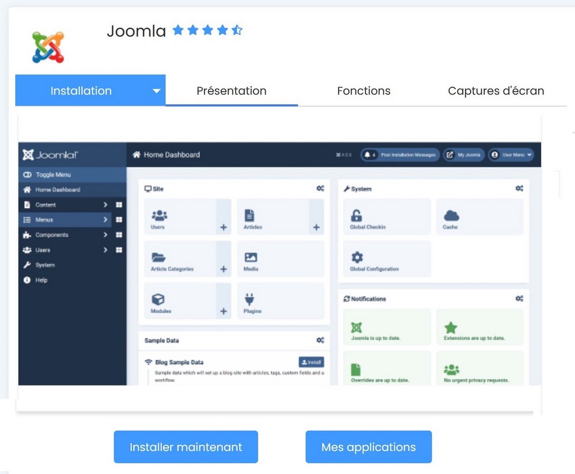
Task: Open the Global Configuration gear icon
Action: 357,258
